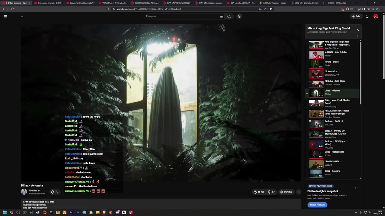Play Dillaz - Protagonista from playlist

tap(334, 154)
